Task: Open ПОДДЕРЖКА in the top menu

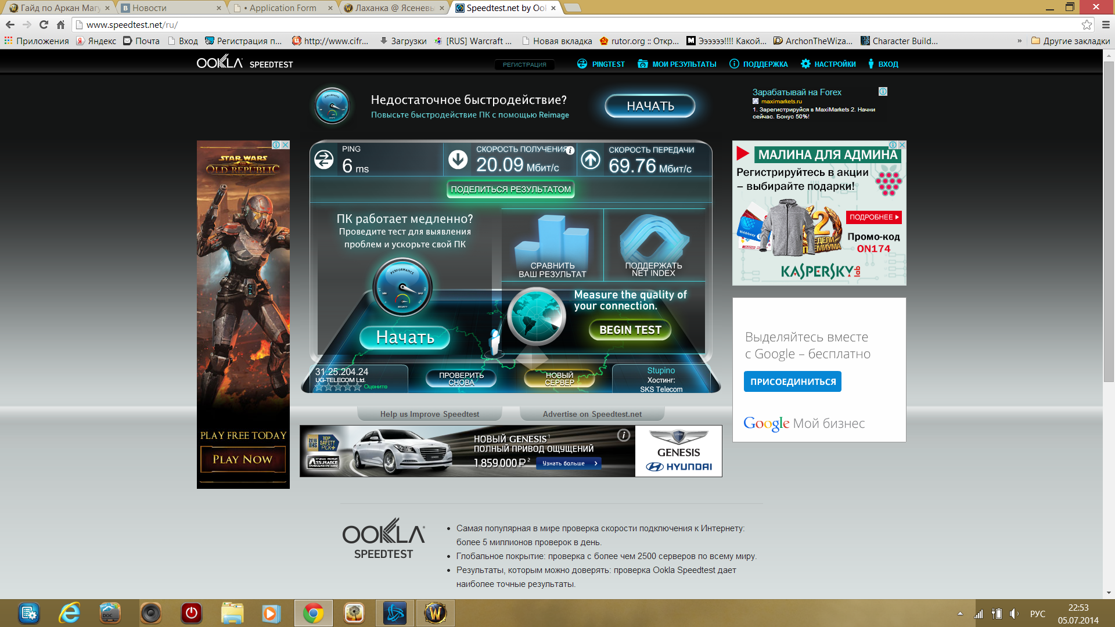Action: click(758, 64)
